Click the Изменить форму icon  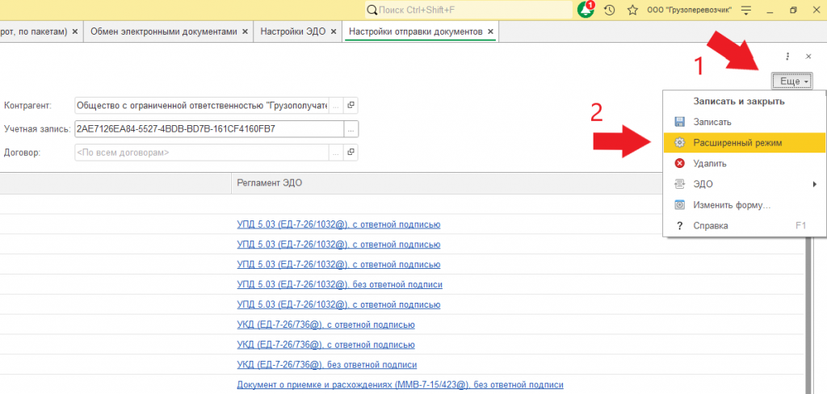pyautogui.click(x=680, y=204)
